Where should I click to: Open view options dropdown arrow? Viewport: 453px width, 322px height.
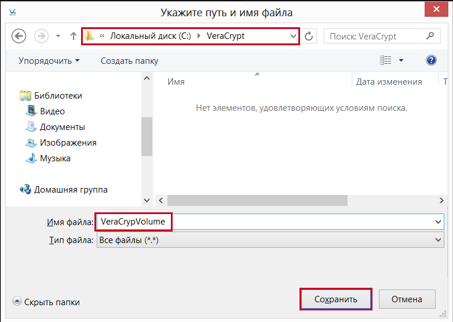pos(401,60)
